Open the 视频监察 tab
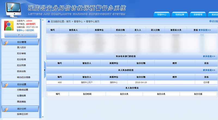Image resolution: width=218 pixels, height=120 pixels. coord(181,15)
